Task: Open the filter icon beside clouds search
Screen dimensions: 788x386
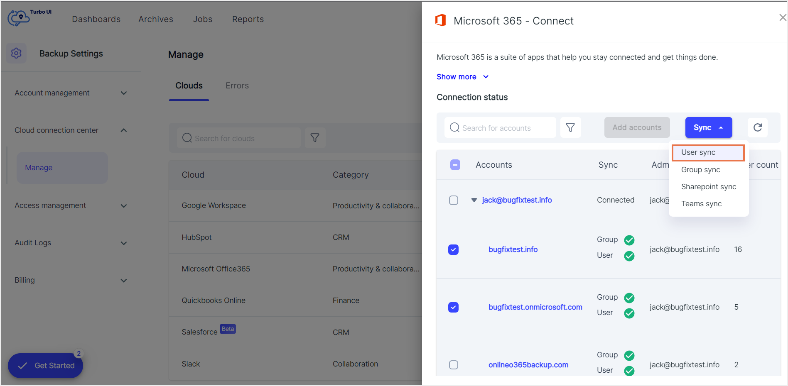Action: 315,137
